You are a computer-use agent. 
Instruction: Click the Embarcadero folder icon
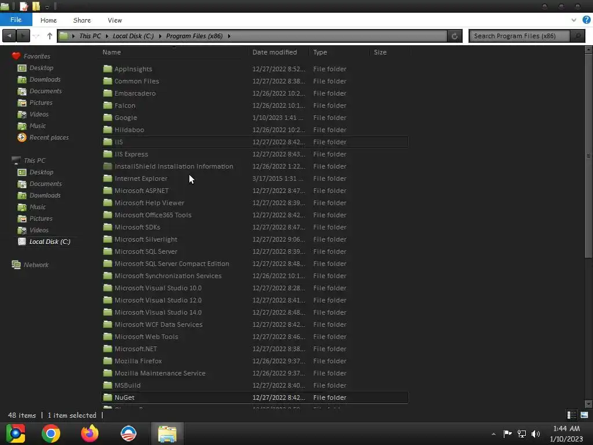pos(108,93)
